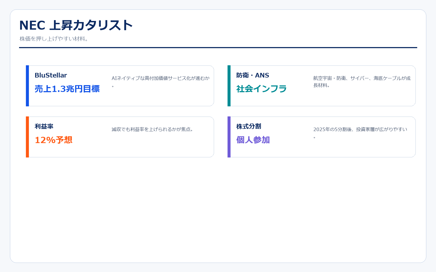Click the '12%予想' headline
Image resolution: width=436 pixels, height=272 pixels.
(x=53, y=140)
